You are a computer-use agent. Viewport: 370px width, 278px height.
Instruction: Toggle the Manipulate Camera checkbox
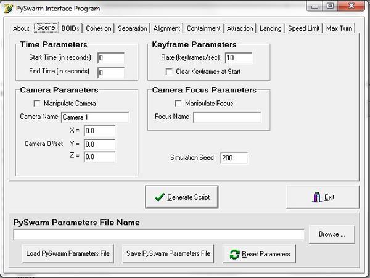(x=38, y=104)
